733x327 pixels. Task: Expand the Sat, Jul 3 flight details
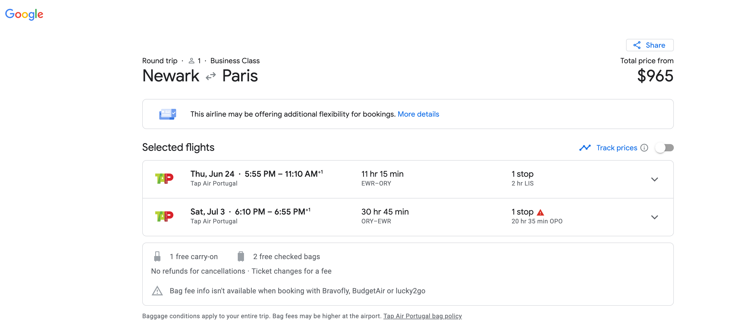(654, 217)
